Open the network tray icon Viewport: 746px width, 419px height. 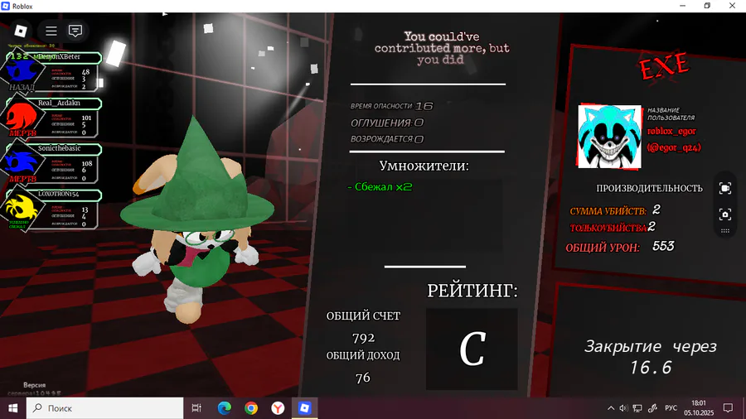click(x=637, y=408)
